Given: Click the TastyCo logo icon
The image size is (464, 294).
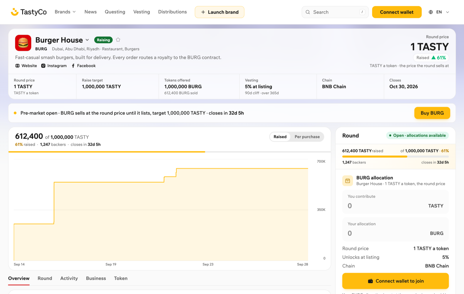Looking at the screenshot, I should click(14, 12).
